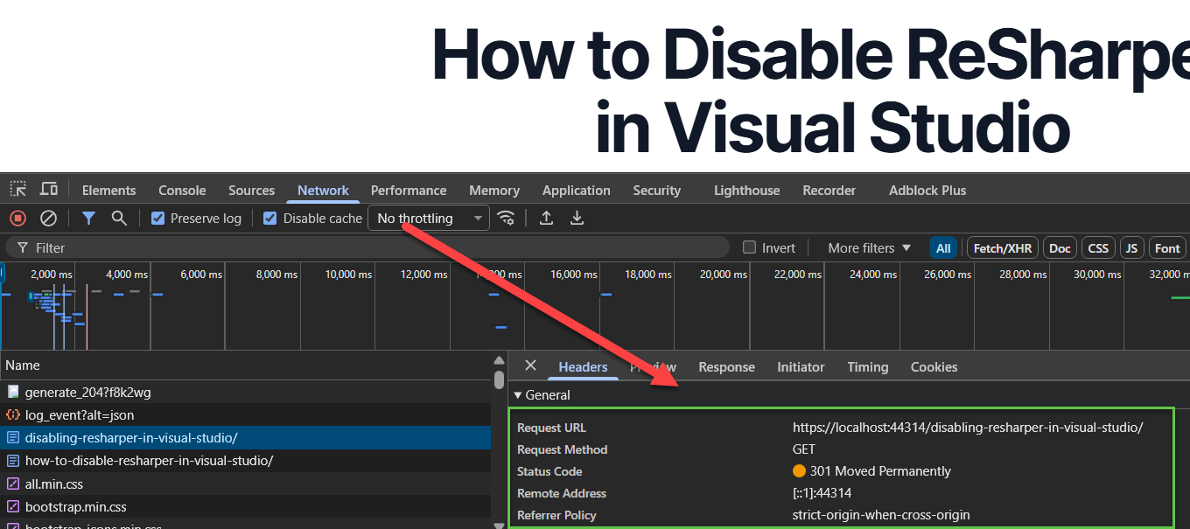
Task: Click the Name column header
Action: click(x=245, y=365)
